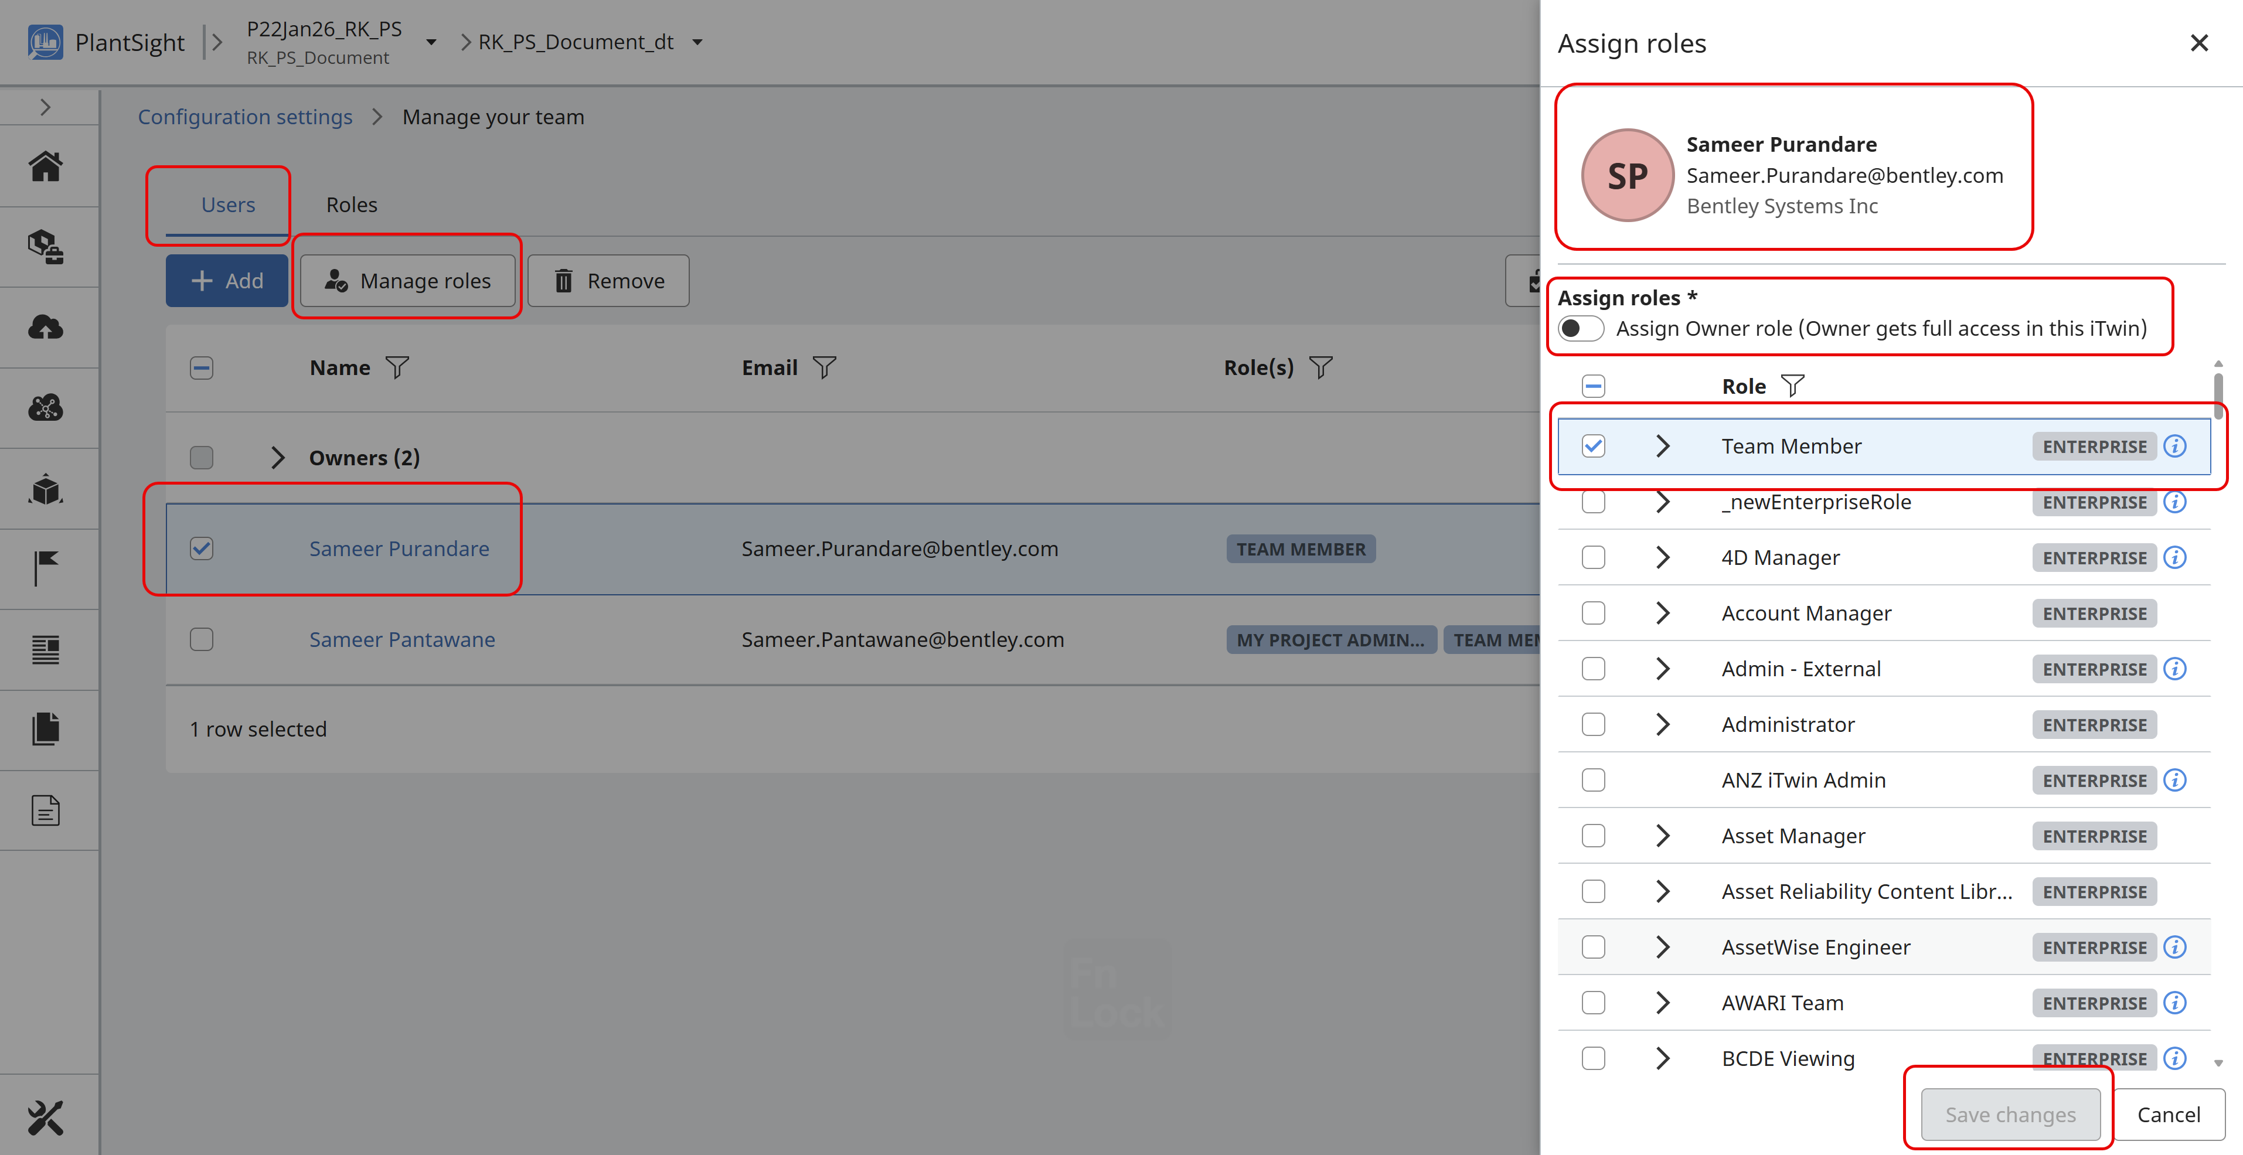Open the tools wrench icon at bottom

tap(45, 1117)
